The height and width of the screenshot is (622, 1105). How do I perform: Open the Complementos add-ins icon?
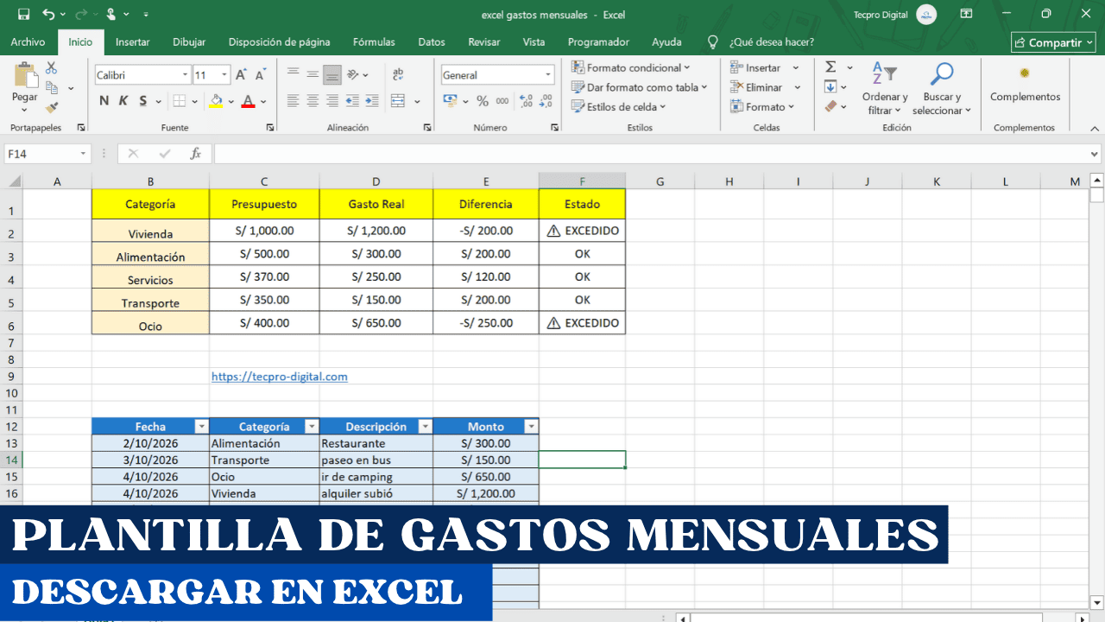[1025, 73]
